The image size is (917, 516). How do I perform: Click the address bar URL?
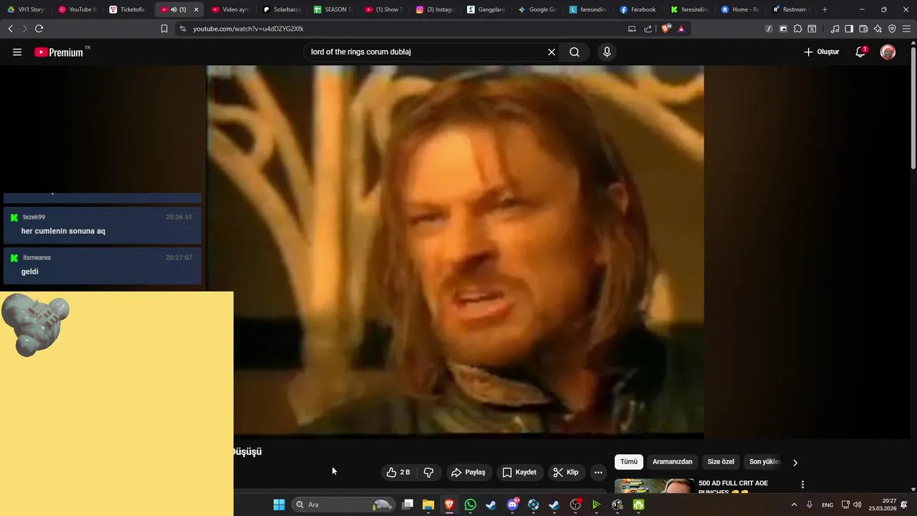point(248,29)
